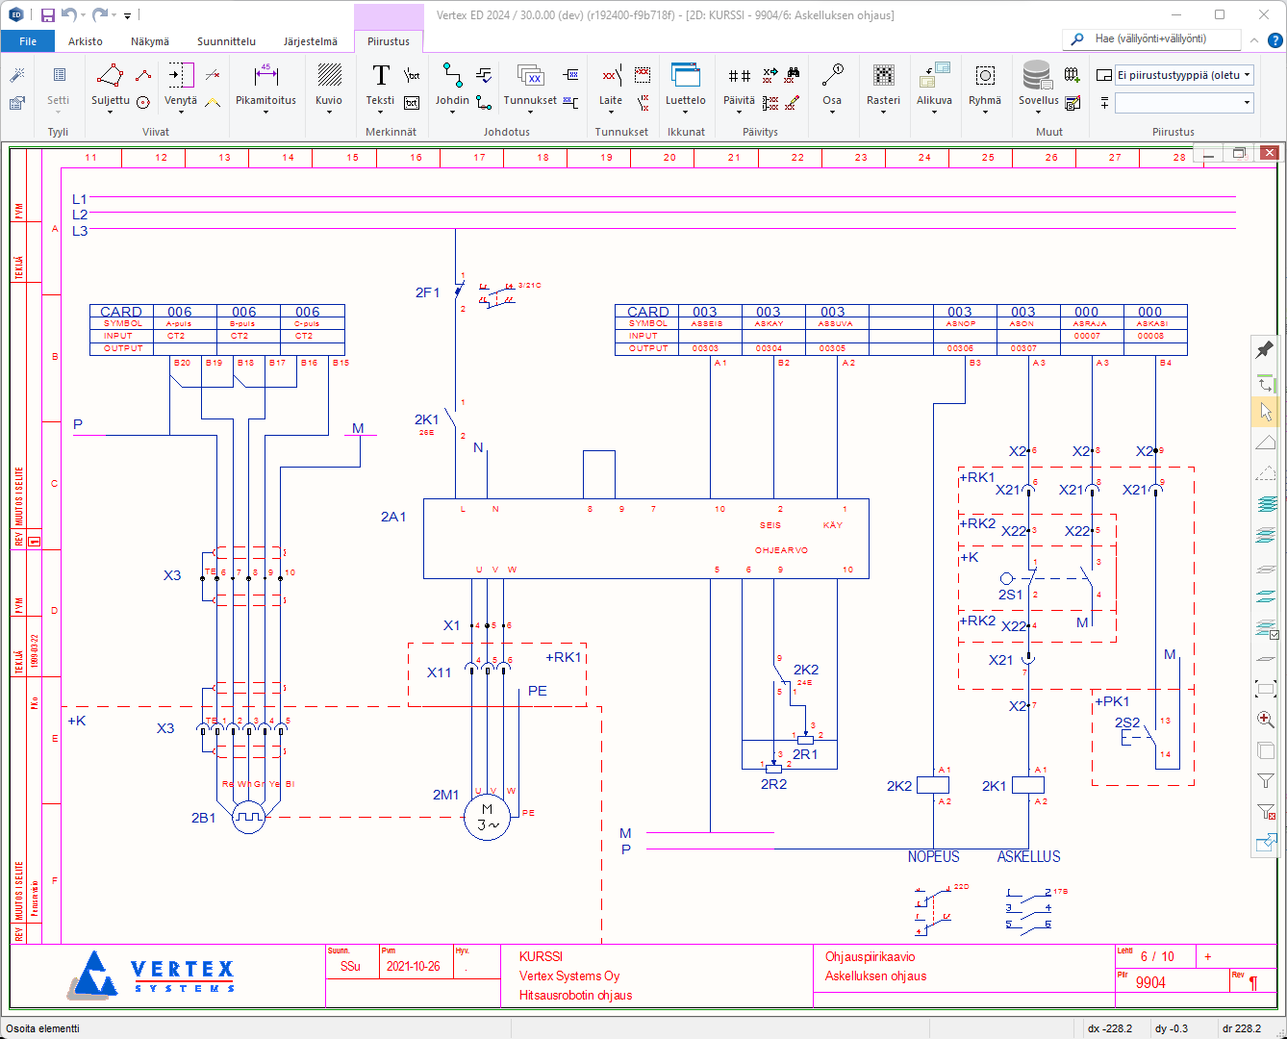1287x1039 pixels.
Task: Click the Kuvio hatch pattern icon
Action: 329,76
